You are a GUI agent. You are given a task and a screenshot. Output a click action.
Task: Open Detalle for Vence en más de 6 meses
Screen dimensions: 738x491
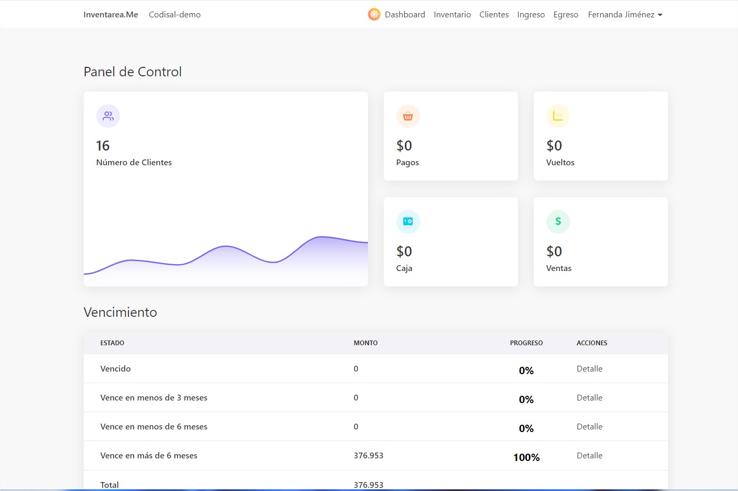pyautogui.click(x=589, y=455)
